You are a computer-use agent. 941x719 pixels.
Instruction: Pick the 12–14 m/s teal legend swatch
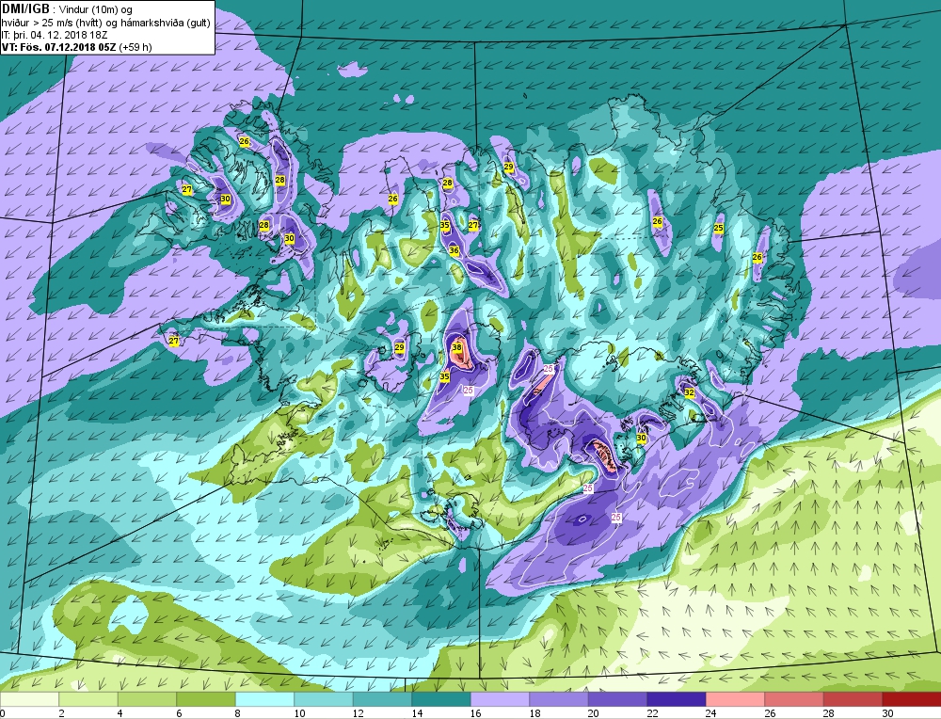(382, 699)
